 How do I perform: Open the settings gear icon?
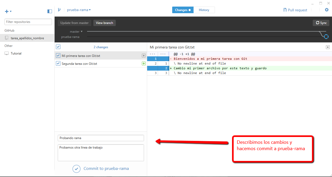click(x=327, y=10)
